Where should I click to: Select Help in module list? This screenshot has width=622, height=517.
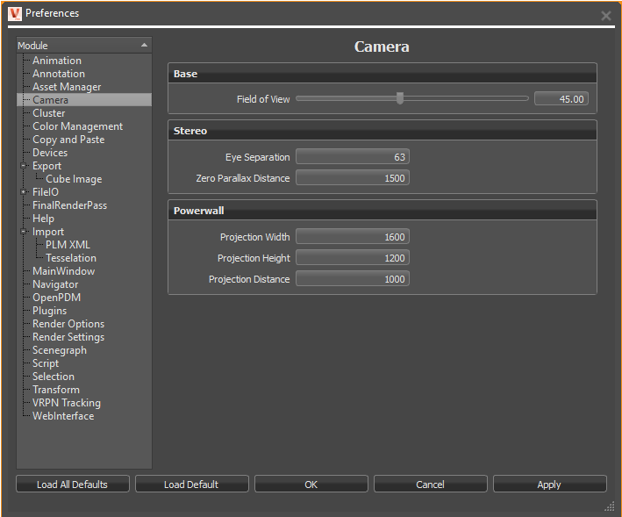click(43, 219)
